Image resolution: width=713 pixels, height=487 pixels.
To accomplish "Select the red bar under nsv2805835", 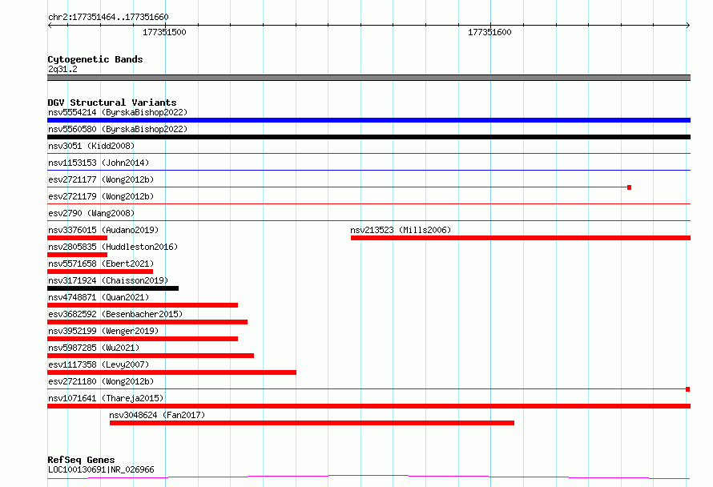I will [77, 255].
